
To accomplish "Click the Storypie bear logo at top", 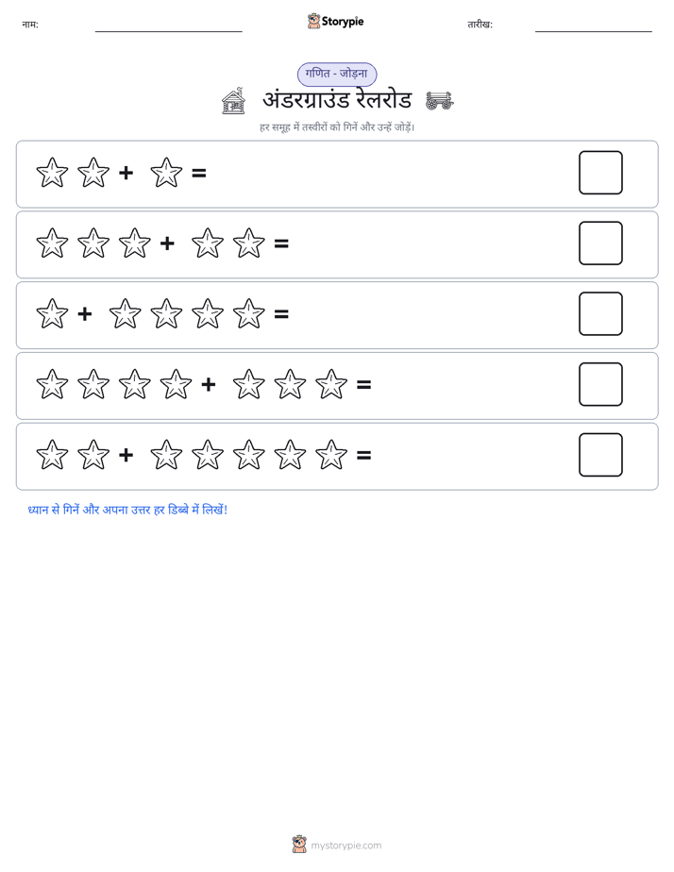I will click(313, 21).
